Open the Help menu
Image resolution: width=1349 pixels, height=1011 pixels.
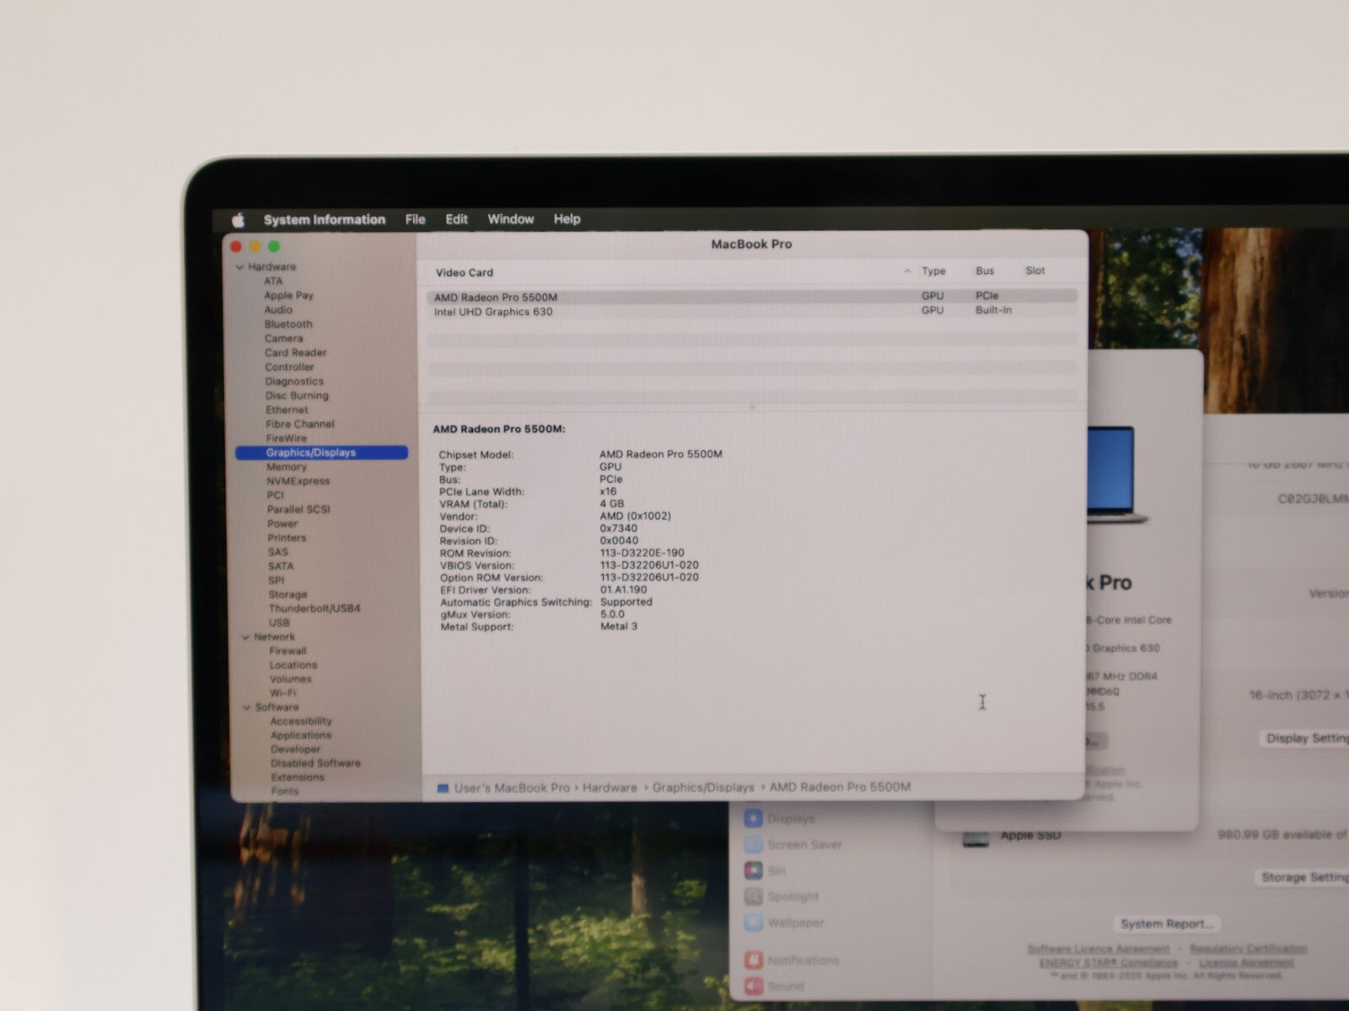[567, 219]
